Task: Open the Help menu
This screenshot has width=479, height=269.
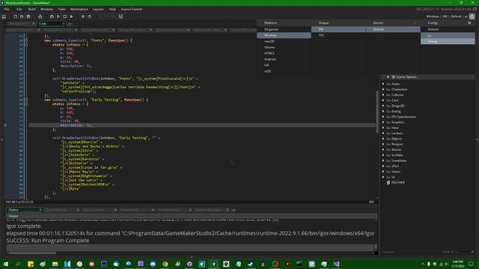Action: 112,9
